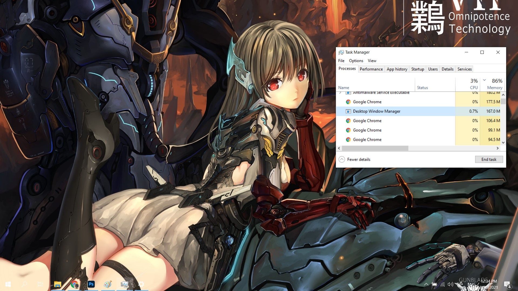This screenshot has width=518, height=291.
Task: Open Task Manager File menu
Action: (341, 60)
